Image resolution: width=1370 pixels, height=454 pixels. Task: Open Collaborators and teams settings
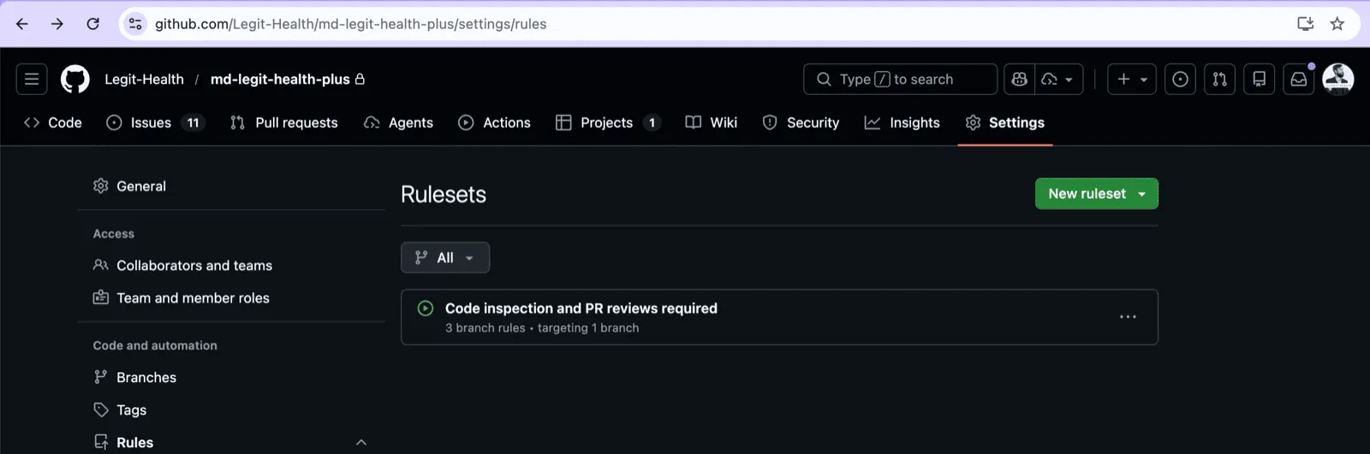click(x=194, y=266)
